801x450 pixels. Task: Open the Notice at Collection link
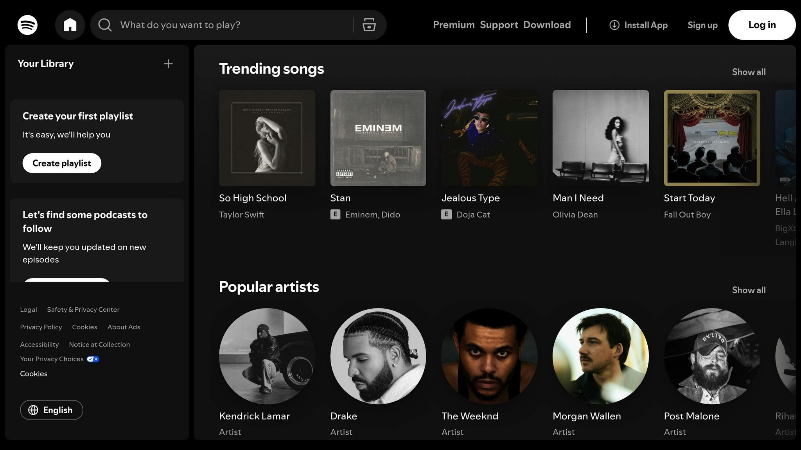99,345
